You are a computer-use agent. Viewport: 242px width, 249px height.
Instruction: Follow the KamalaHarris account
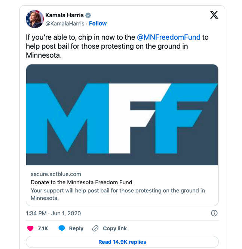pyautogui.click(x=98, y=23)
